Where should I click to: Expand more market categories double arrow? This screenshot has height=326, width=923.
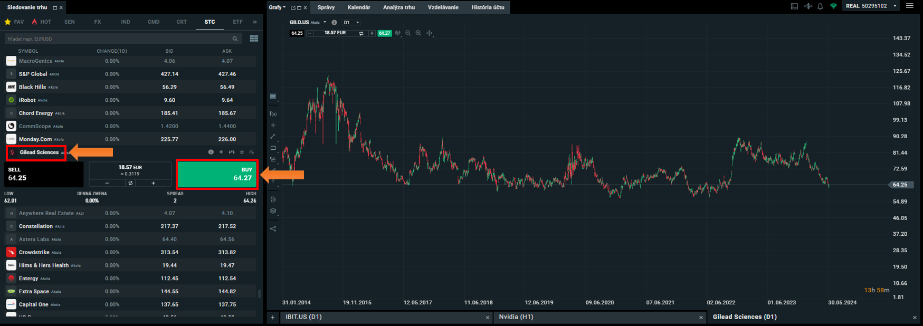[255, 22]
